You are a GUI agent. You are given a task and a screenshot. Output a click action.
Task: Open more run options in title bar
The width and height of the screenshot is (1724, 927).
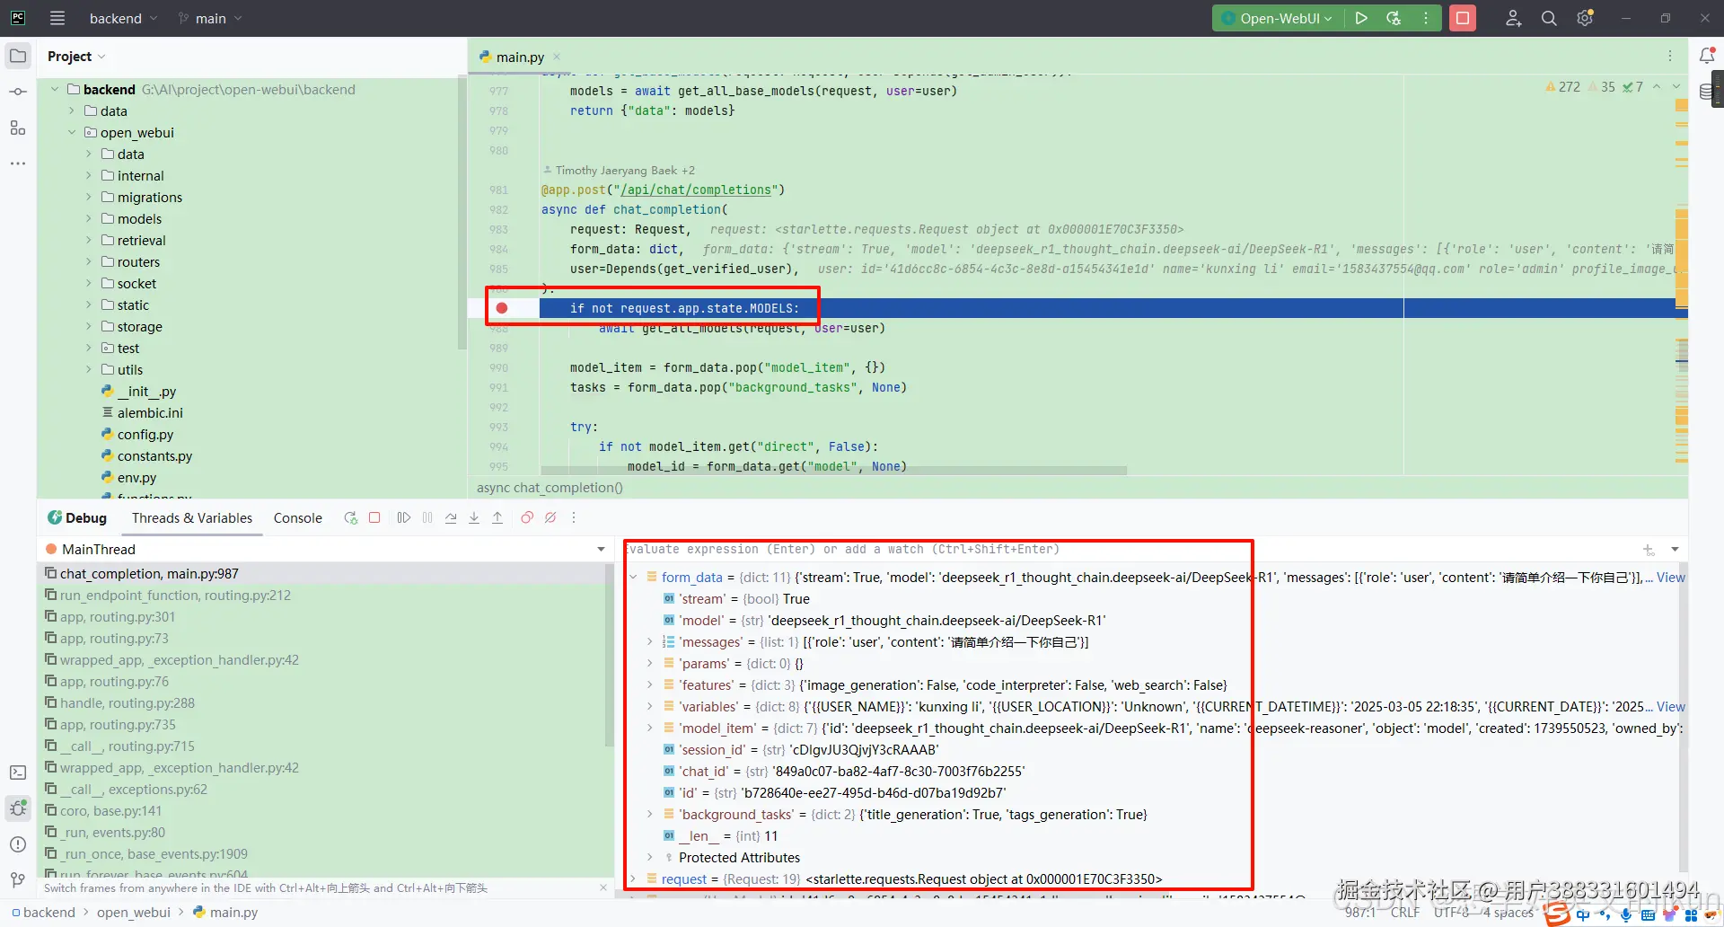[x=1426, y=18]
